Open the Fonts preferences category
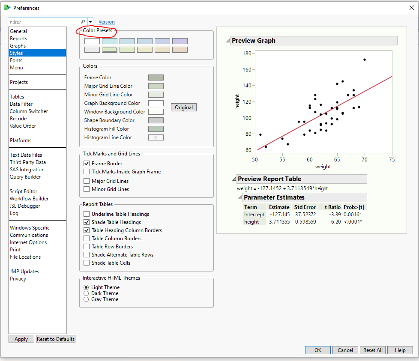This screenshot has width=419, height=361. coord(16,60)
